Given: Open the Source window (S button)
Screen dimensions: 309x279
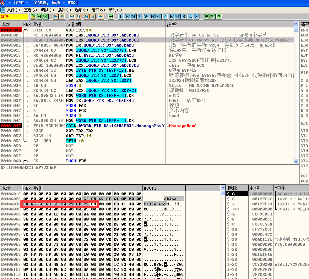Looking at the screenshot, I should (196, 17).
